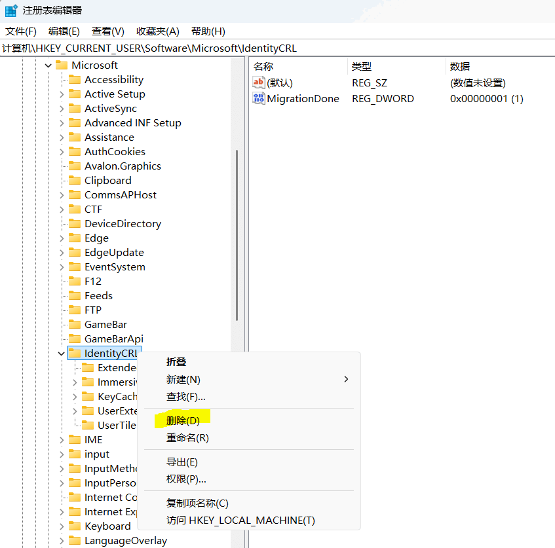
Task: Click the MigrationDone DWORD value icon
Action: 259,99
